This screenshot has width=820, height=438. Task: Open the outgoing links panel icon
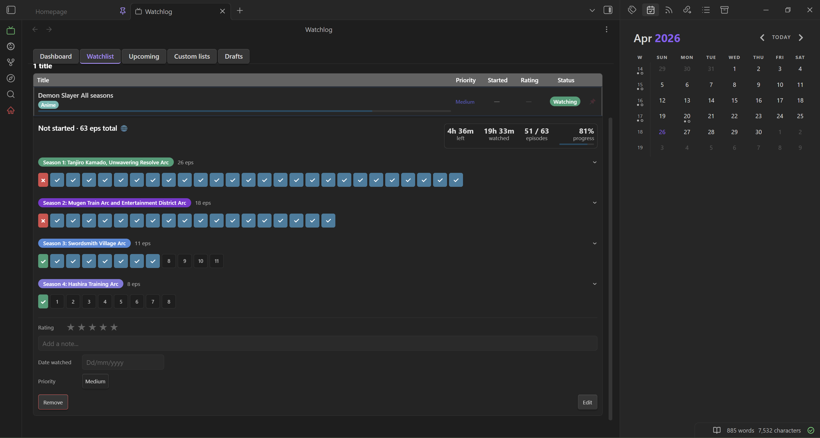click(x=687, y=10)
